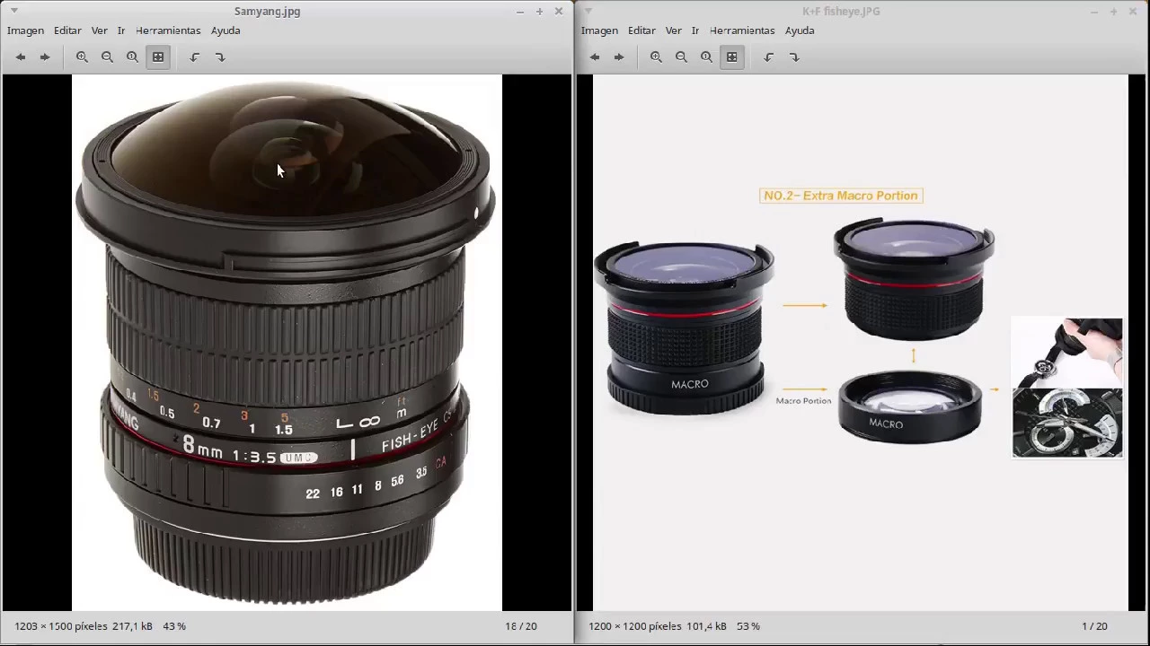Set normal size zoom in Samyang.jpg window
1150x646 pixels.
click(x=132, y=57)
